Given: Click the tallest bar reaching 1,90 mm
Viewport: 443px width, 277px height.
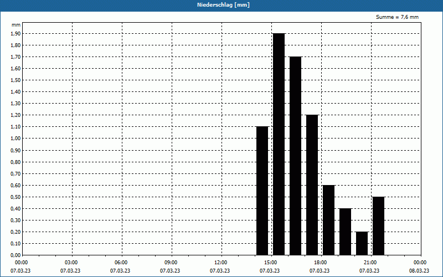Looking at the screenshot, I should pyautogui.click(x=279, y=144).
